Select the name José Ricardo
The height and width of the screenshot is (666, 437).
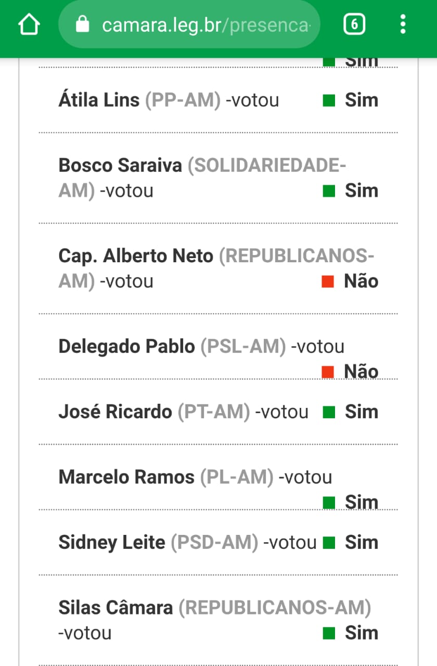pos(115,412)
